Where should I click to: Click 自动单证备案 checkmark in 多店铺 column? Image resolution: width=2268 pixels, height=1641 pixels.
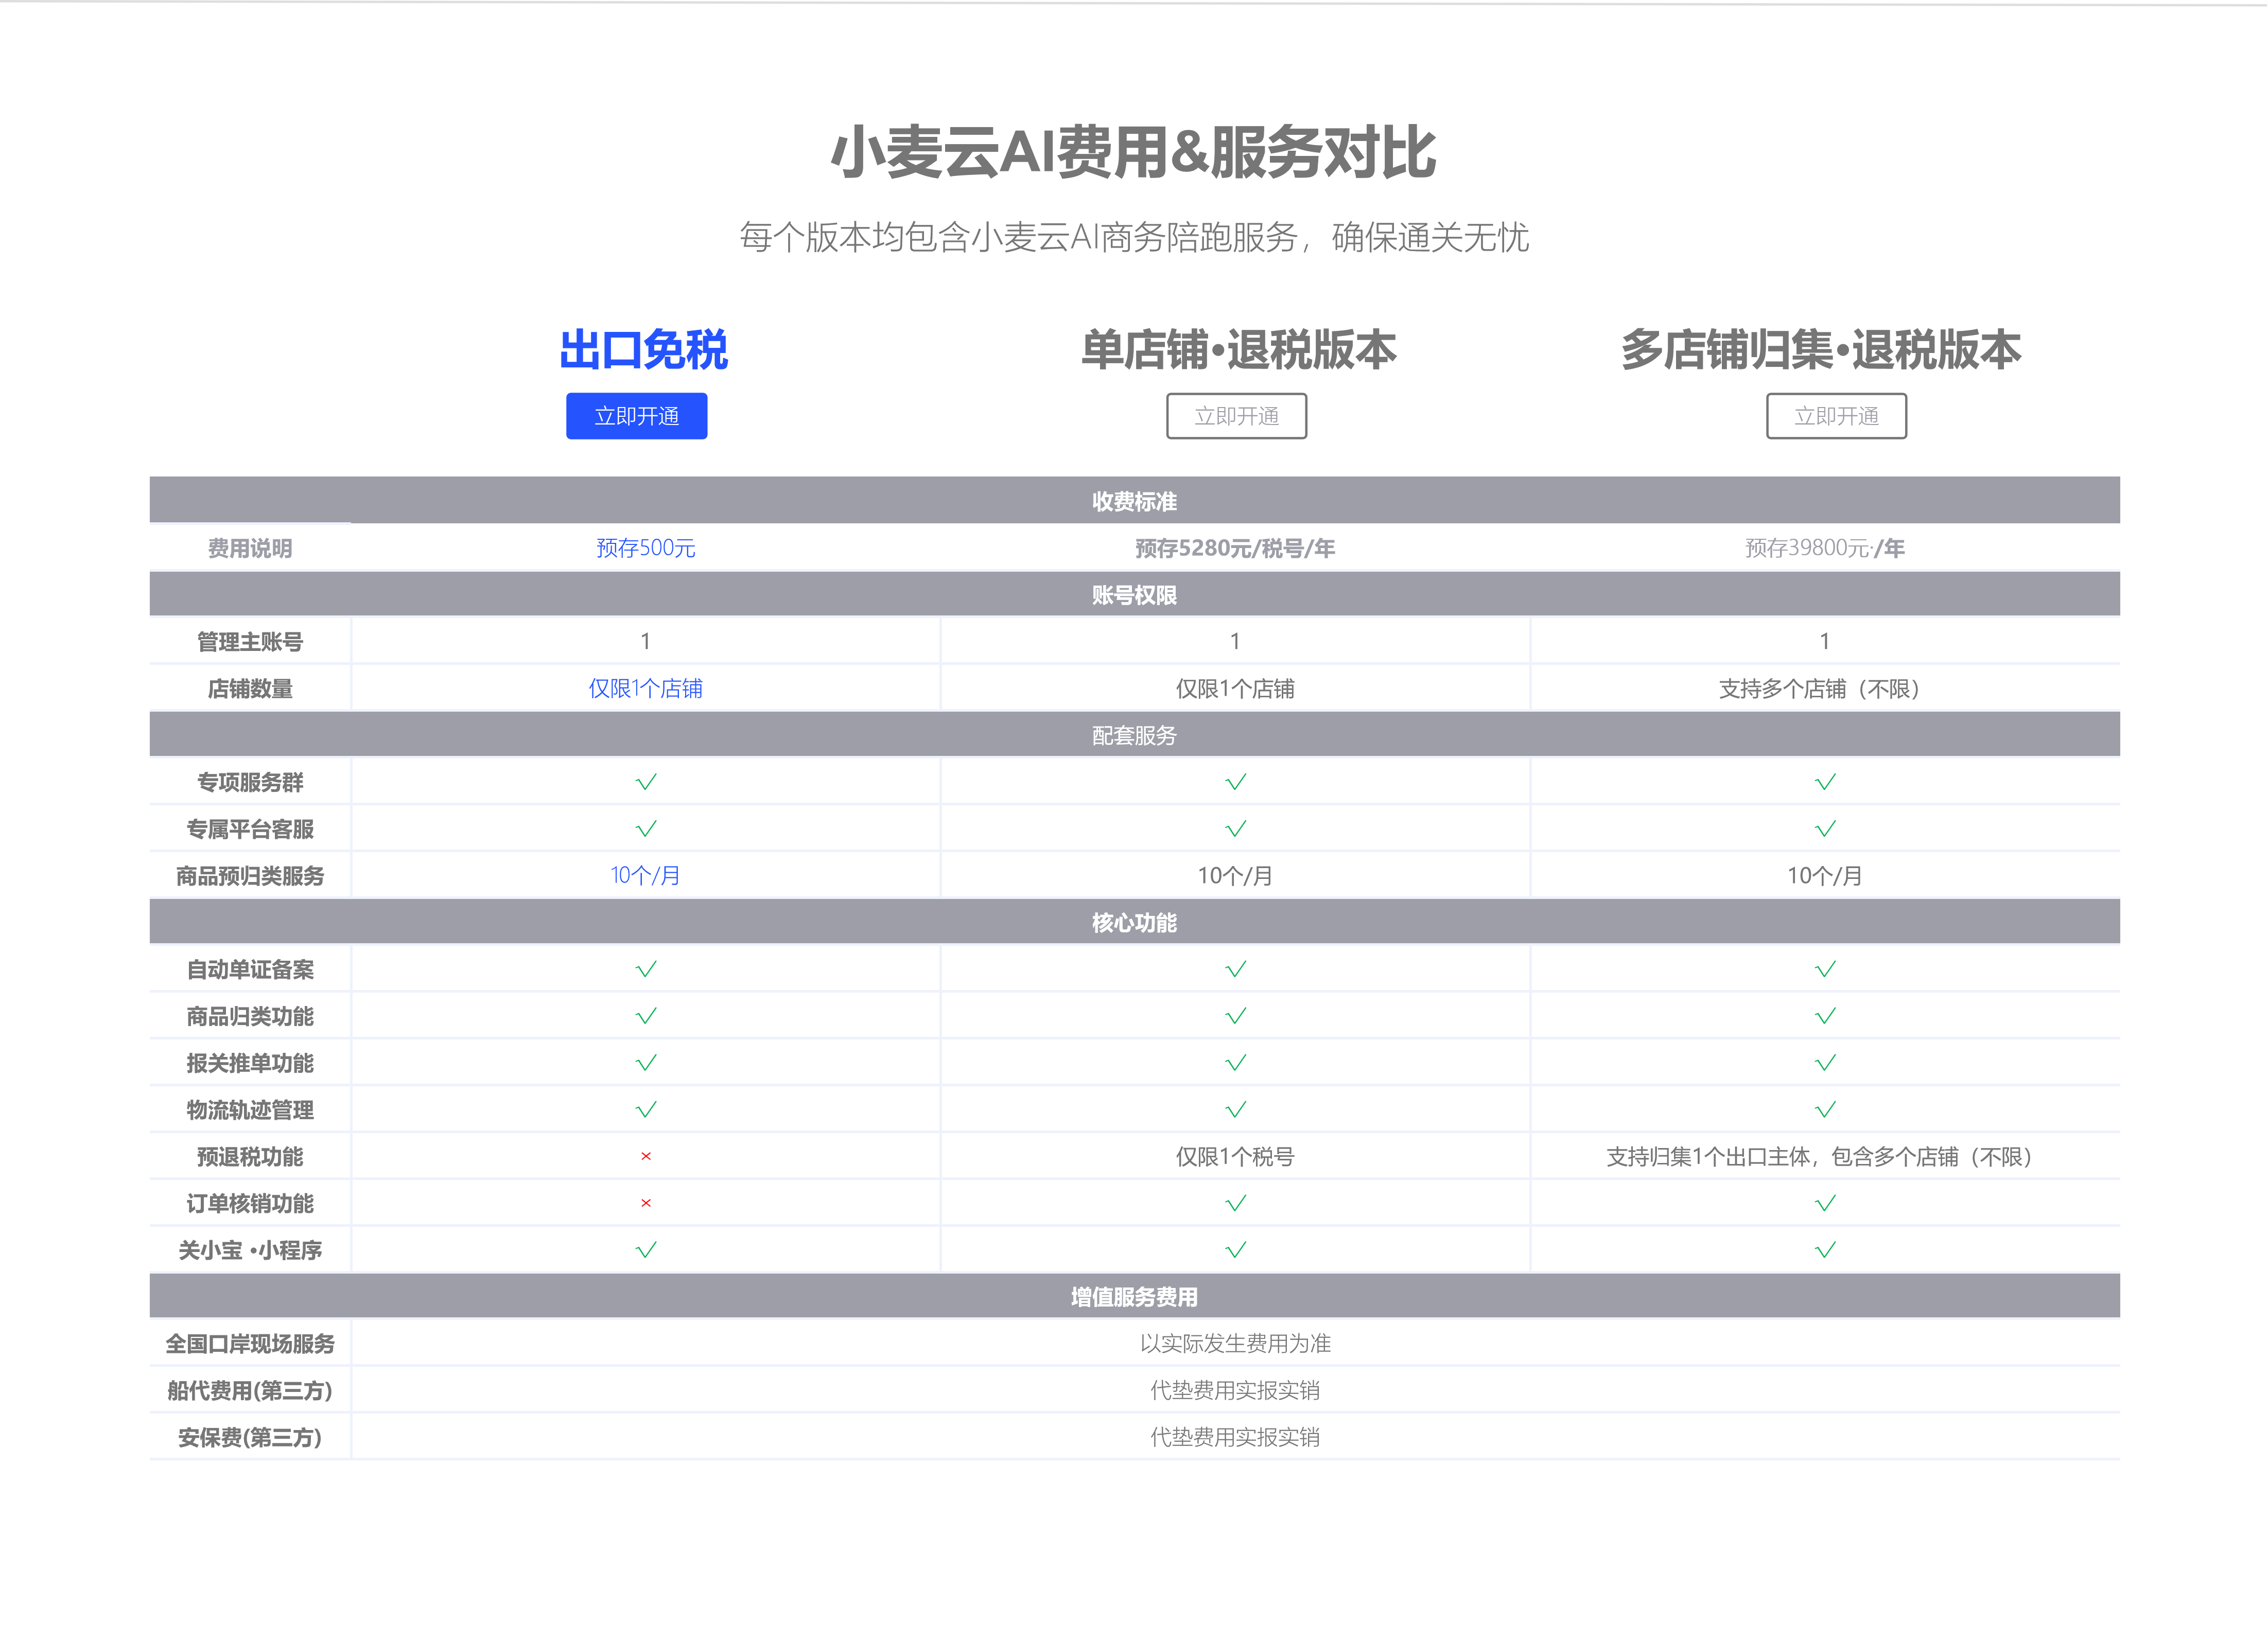pyautogui.click(x=1825, y=968)
